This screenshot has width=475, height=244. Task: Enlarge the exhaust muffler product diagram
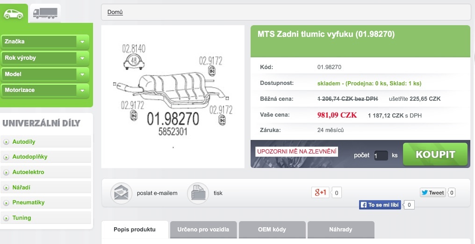[173, 96]
